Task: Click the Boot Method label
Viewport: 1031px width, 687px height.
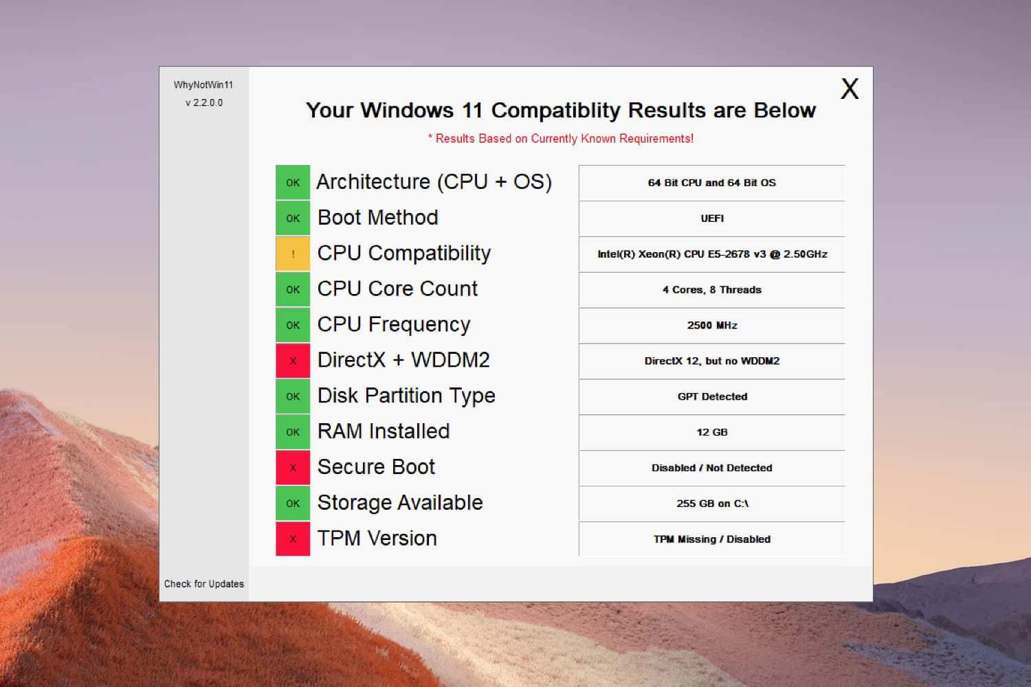Action: (x=378, y=218)
